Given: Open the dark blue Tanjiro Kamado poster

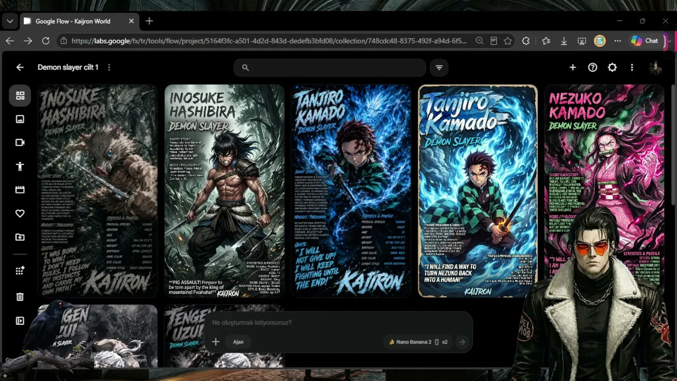Looking at the screenshot, I should (351, 190).
